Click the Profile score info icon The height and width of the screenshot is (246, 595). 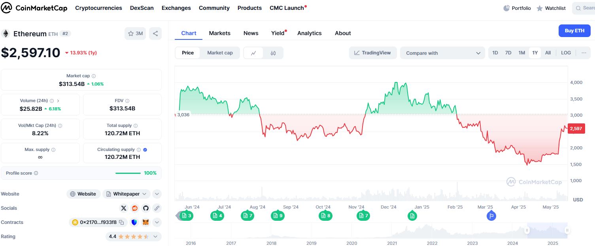pyautogui.click(x=36, y=173)
